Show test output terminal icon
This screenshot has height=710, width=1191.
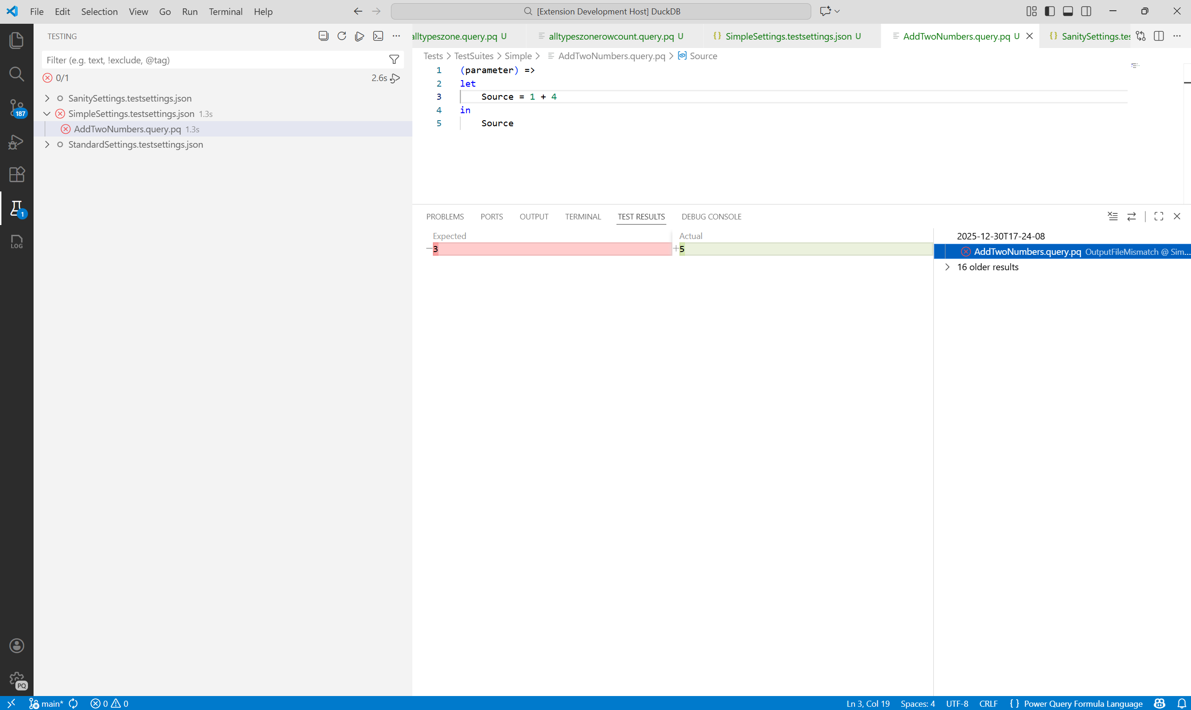(x=378, y=36)
